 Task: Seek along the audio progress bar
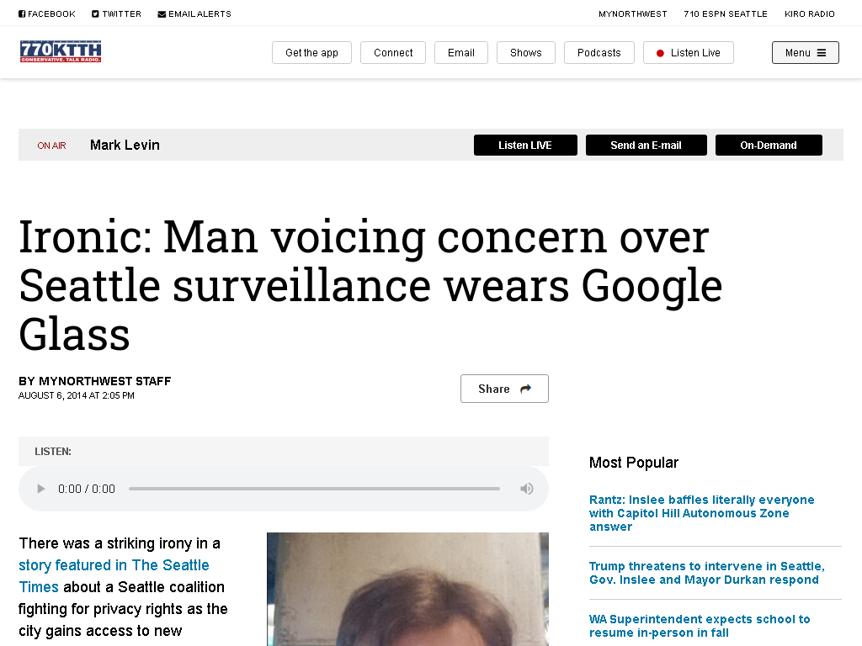315,489
